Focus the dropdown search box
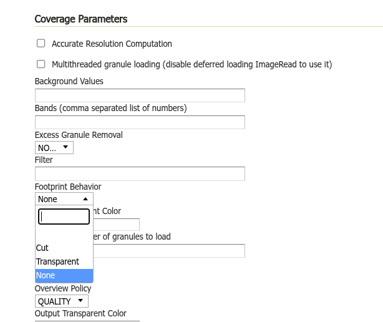The width and height of the screenshot is (383, 322). pyautogui.click(x=64, y=217)
